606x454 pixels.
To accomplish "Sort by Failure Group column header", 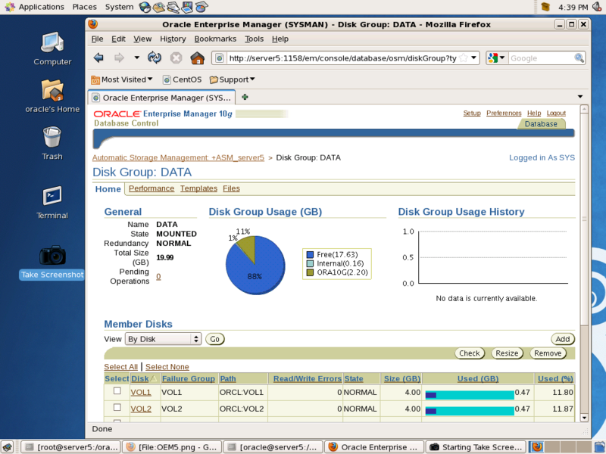I will coord(188,379).
